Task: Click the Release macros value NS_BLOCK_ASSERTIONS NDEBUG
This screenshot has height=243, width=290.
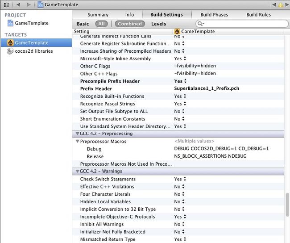Action: (x=210, y=156)
